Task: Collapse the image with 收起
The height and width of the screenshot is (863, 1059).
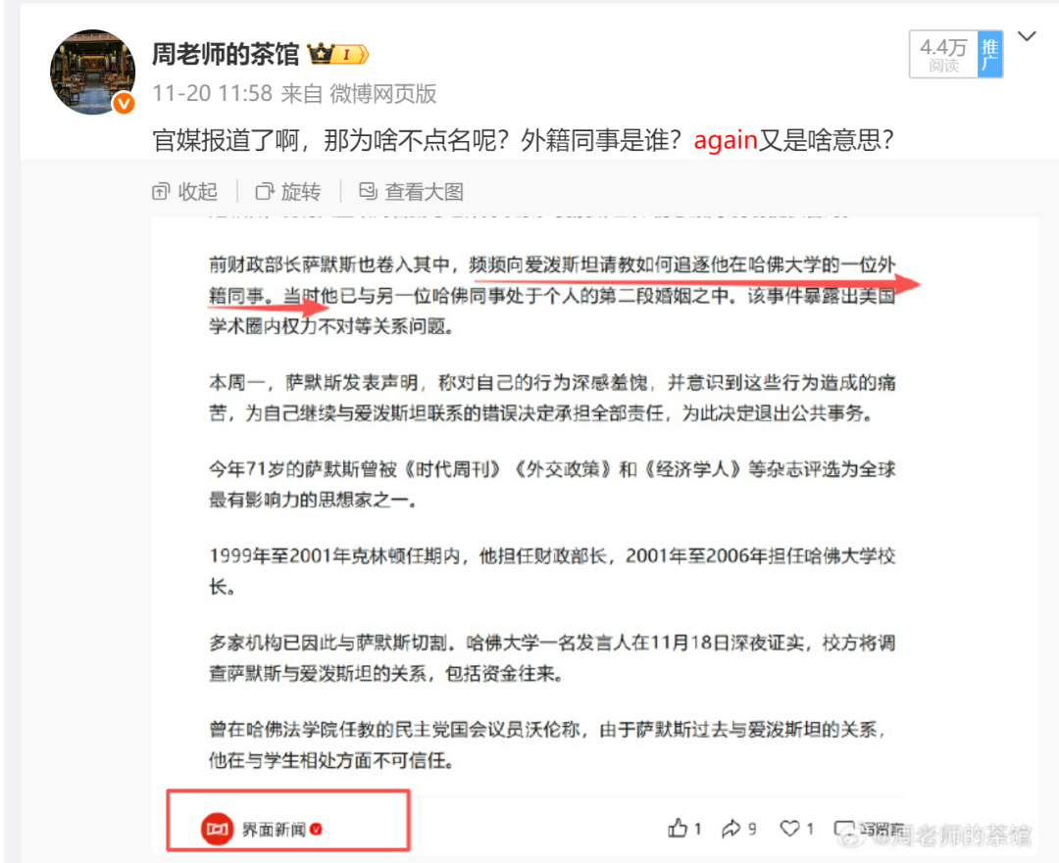Action: click(185, 192)
